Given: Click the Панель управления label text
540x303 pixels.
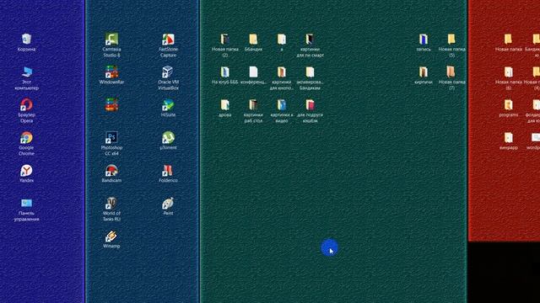Looking at the screenshot, I should point(26,216).
